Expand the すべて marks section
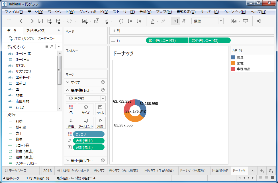Image resolution: width=278 pixels, height=183 pixels. point(68,82)
